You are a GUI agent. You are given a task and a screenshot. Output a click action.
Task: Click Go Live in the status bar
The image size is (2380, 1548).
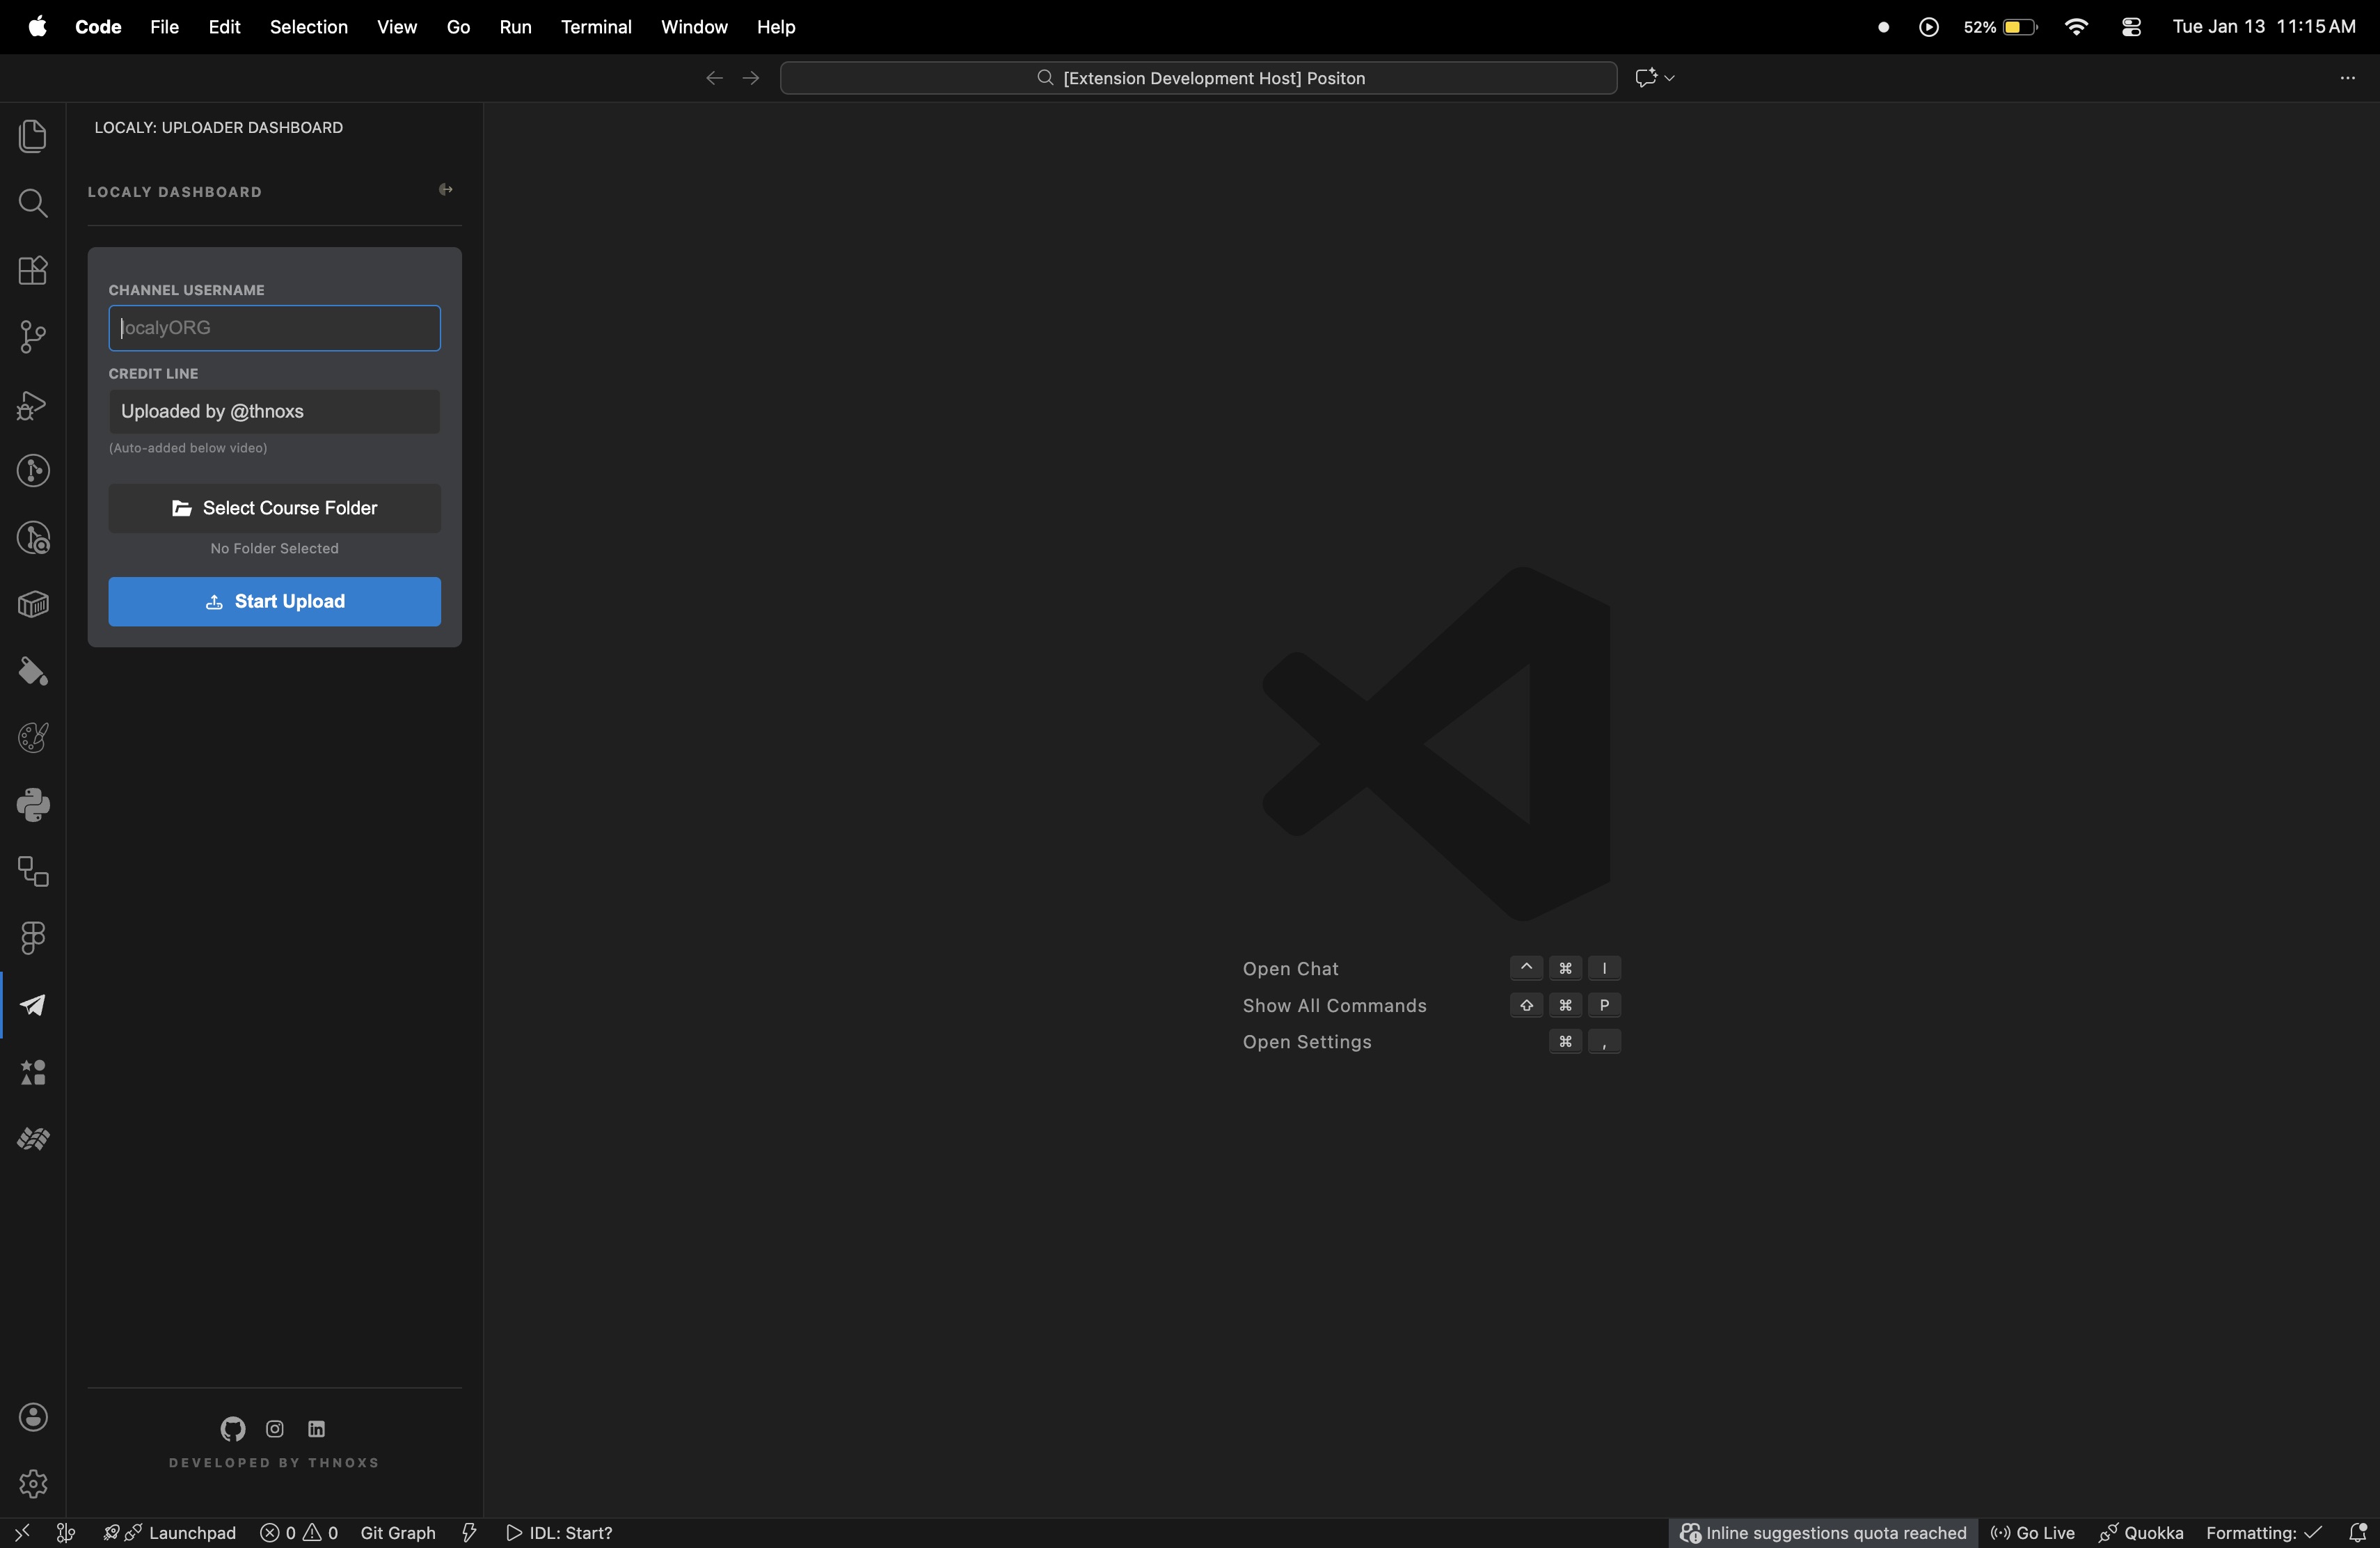(x=2032, y=1532)
